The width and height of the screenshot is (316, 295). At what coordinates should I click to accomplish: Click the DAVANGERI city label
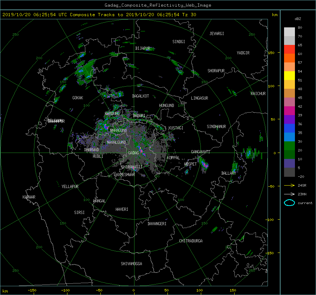point(157,224)
